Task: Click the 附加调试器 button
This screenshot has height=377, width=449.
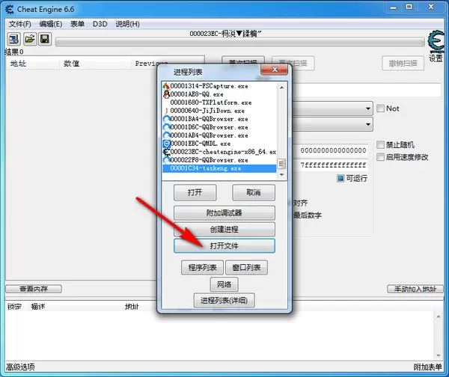Action: 224,213
